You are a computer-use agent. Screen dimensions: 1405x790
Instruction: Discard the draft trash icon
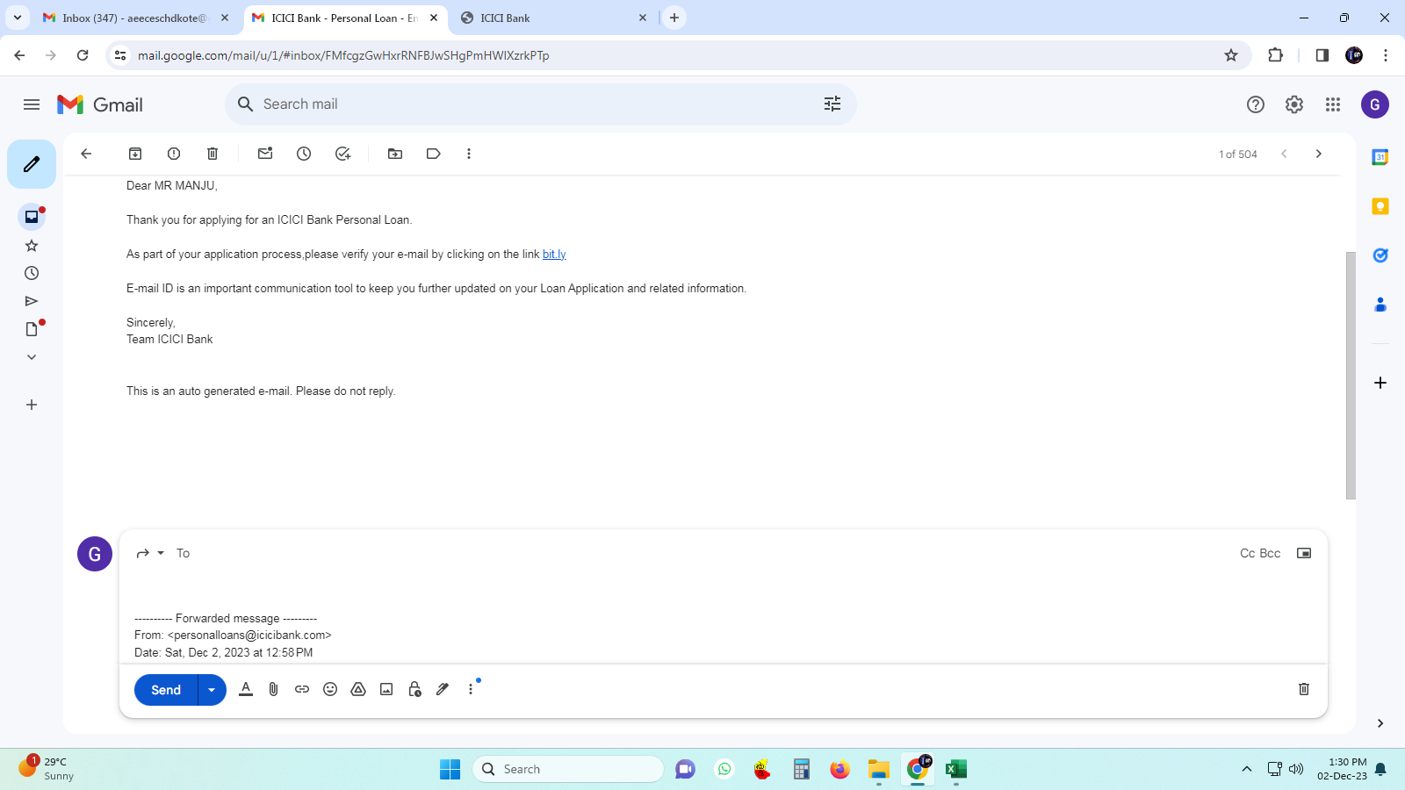tap(1304, 689)
